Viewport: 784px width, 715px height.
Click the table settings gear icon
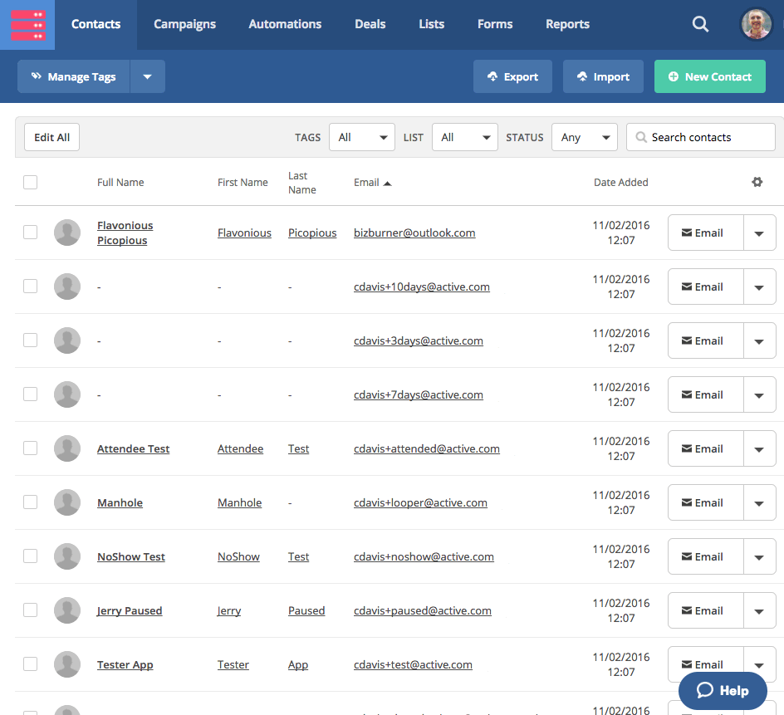[757, 182]
